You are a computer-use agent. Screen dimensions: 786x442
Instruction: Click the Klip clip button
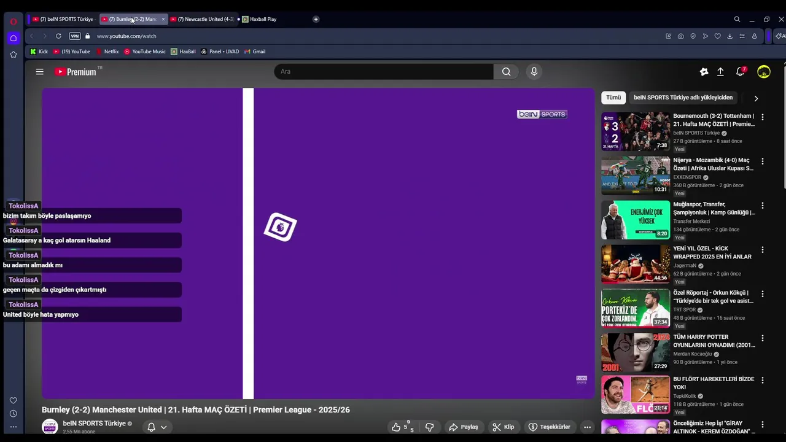pos(504,427)
